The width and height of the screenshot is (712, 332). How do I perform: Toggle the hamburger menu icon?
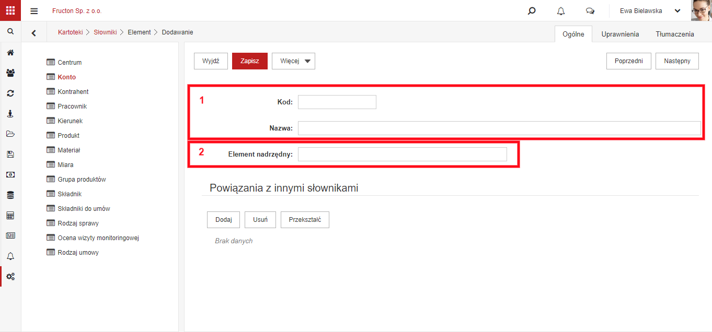tap(34, 11)
